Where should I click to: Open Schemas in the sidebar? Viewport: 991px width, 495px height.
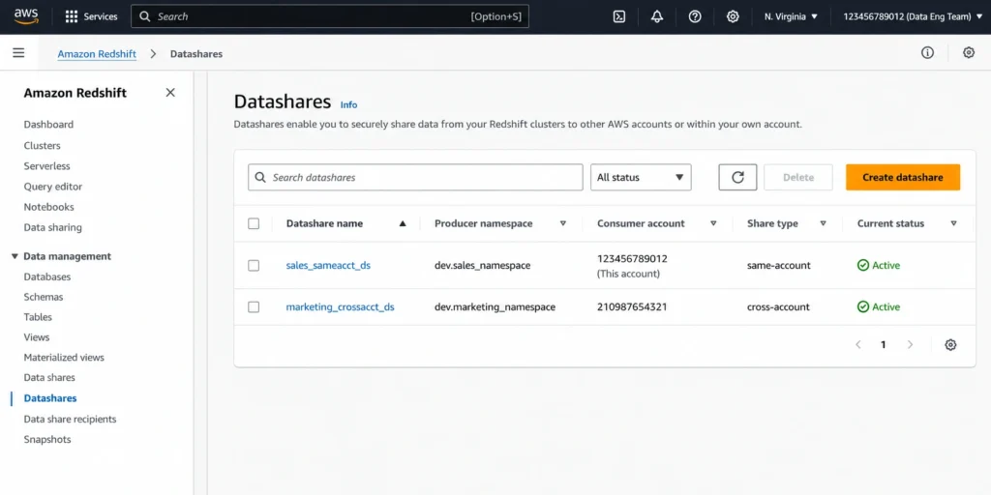[44, 297]
